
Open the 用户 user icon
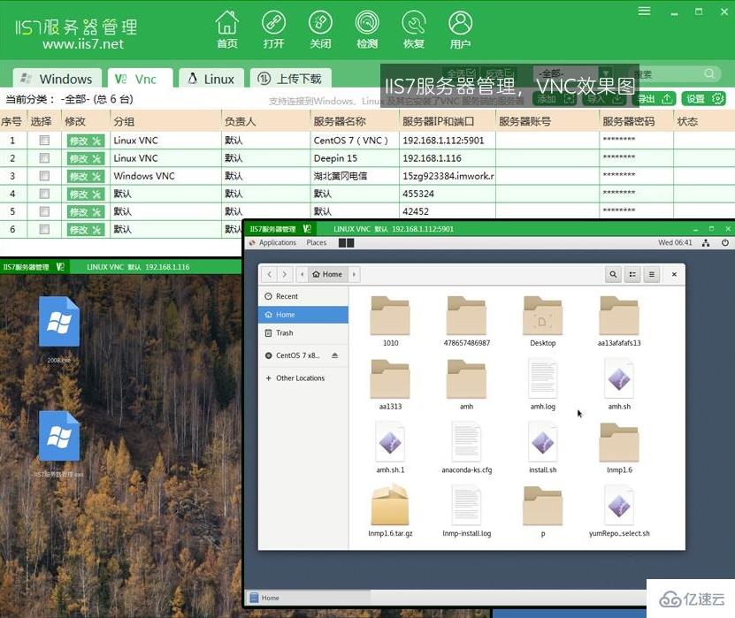(x=460, y=27)
